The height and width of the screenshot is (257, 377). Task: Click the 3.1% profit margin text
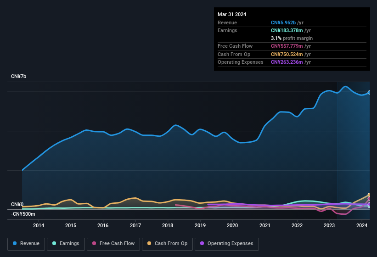tap(292, 38)
